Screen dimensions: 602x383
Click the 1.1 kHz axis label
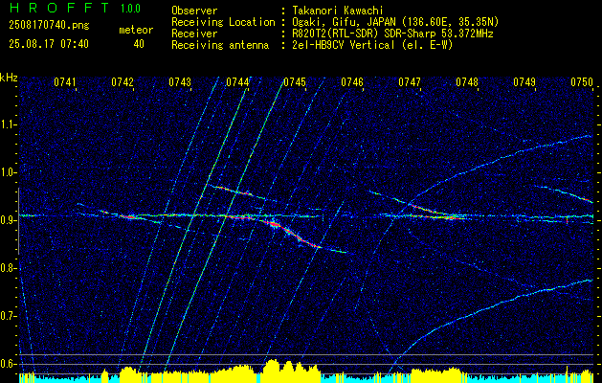coord(9,124)
